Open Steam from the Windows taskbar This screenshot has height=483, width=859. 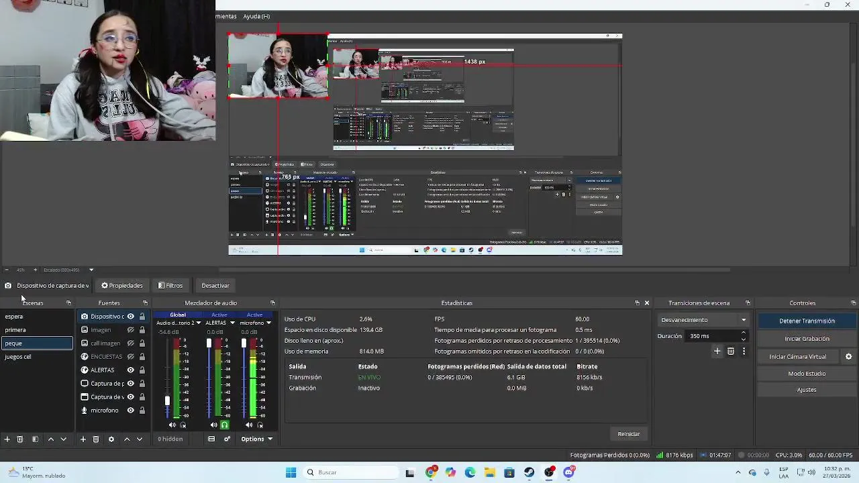529,472
